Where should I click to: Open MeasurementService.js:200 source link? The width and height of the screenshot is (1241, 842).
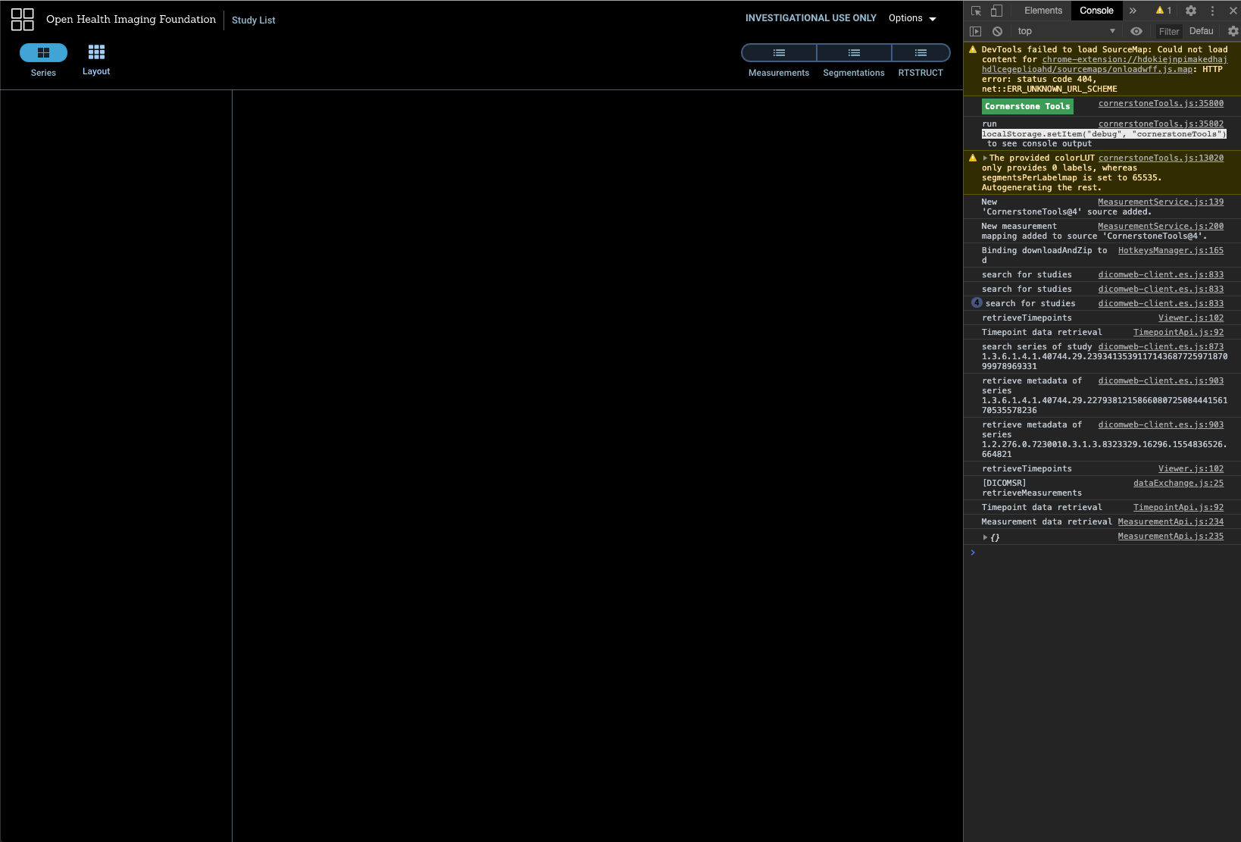(1161, 226)
